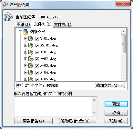Screen dimensions: 133x129
Task: Click the 添加文件(A)... button
Action: (110, 85)
